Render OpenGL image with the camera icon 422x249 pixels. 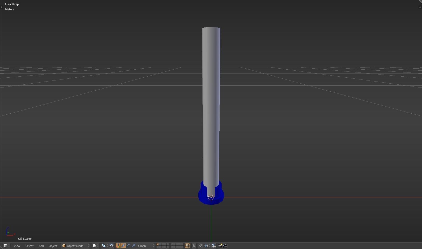pos(220,246)
